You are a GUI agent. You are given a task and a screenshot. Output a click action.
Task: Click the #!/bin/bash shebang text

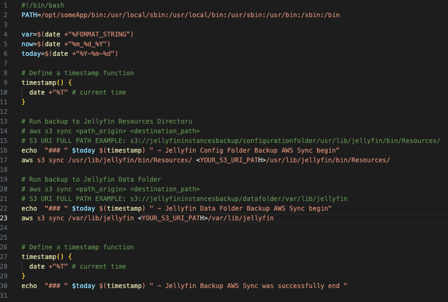tap(42, 5)
